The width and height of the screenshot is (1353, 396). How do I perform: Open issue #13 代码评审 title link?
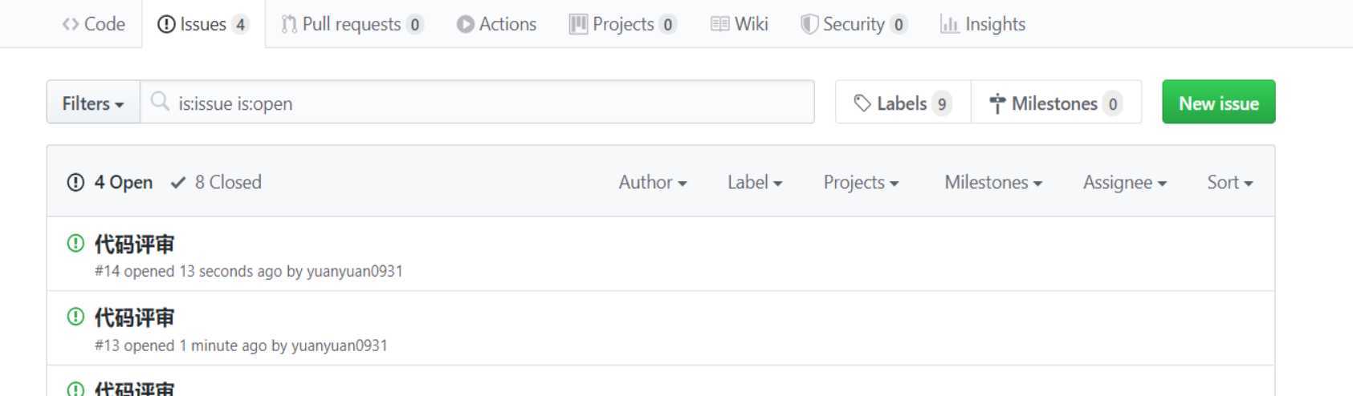point(134,317)
